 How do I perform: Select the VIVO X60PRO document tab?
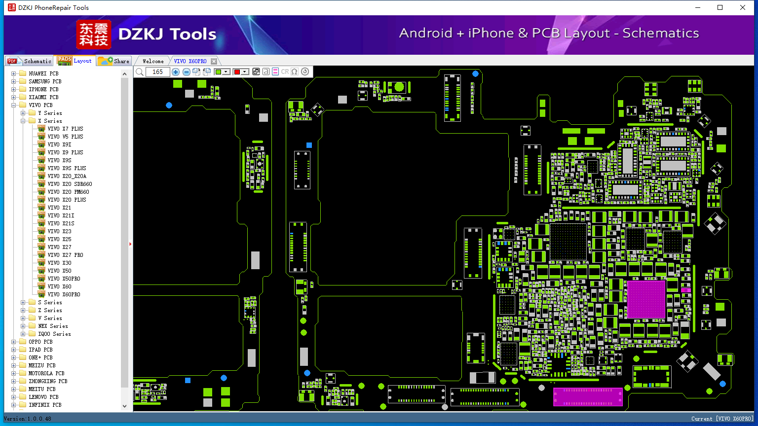pos(190,61)
